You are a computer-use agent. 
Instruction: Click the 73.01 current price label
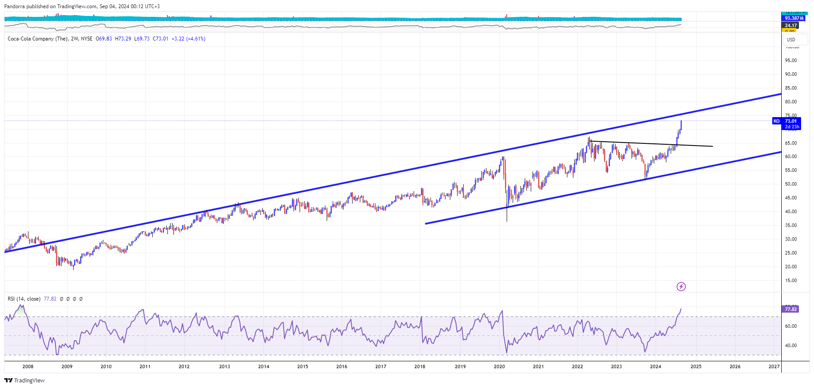coord(791,121)
